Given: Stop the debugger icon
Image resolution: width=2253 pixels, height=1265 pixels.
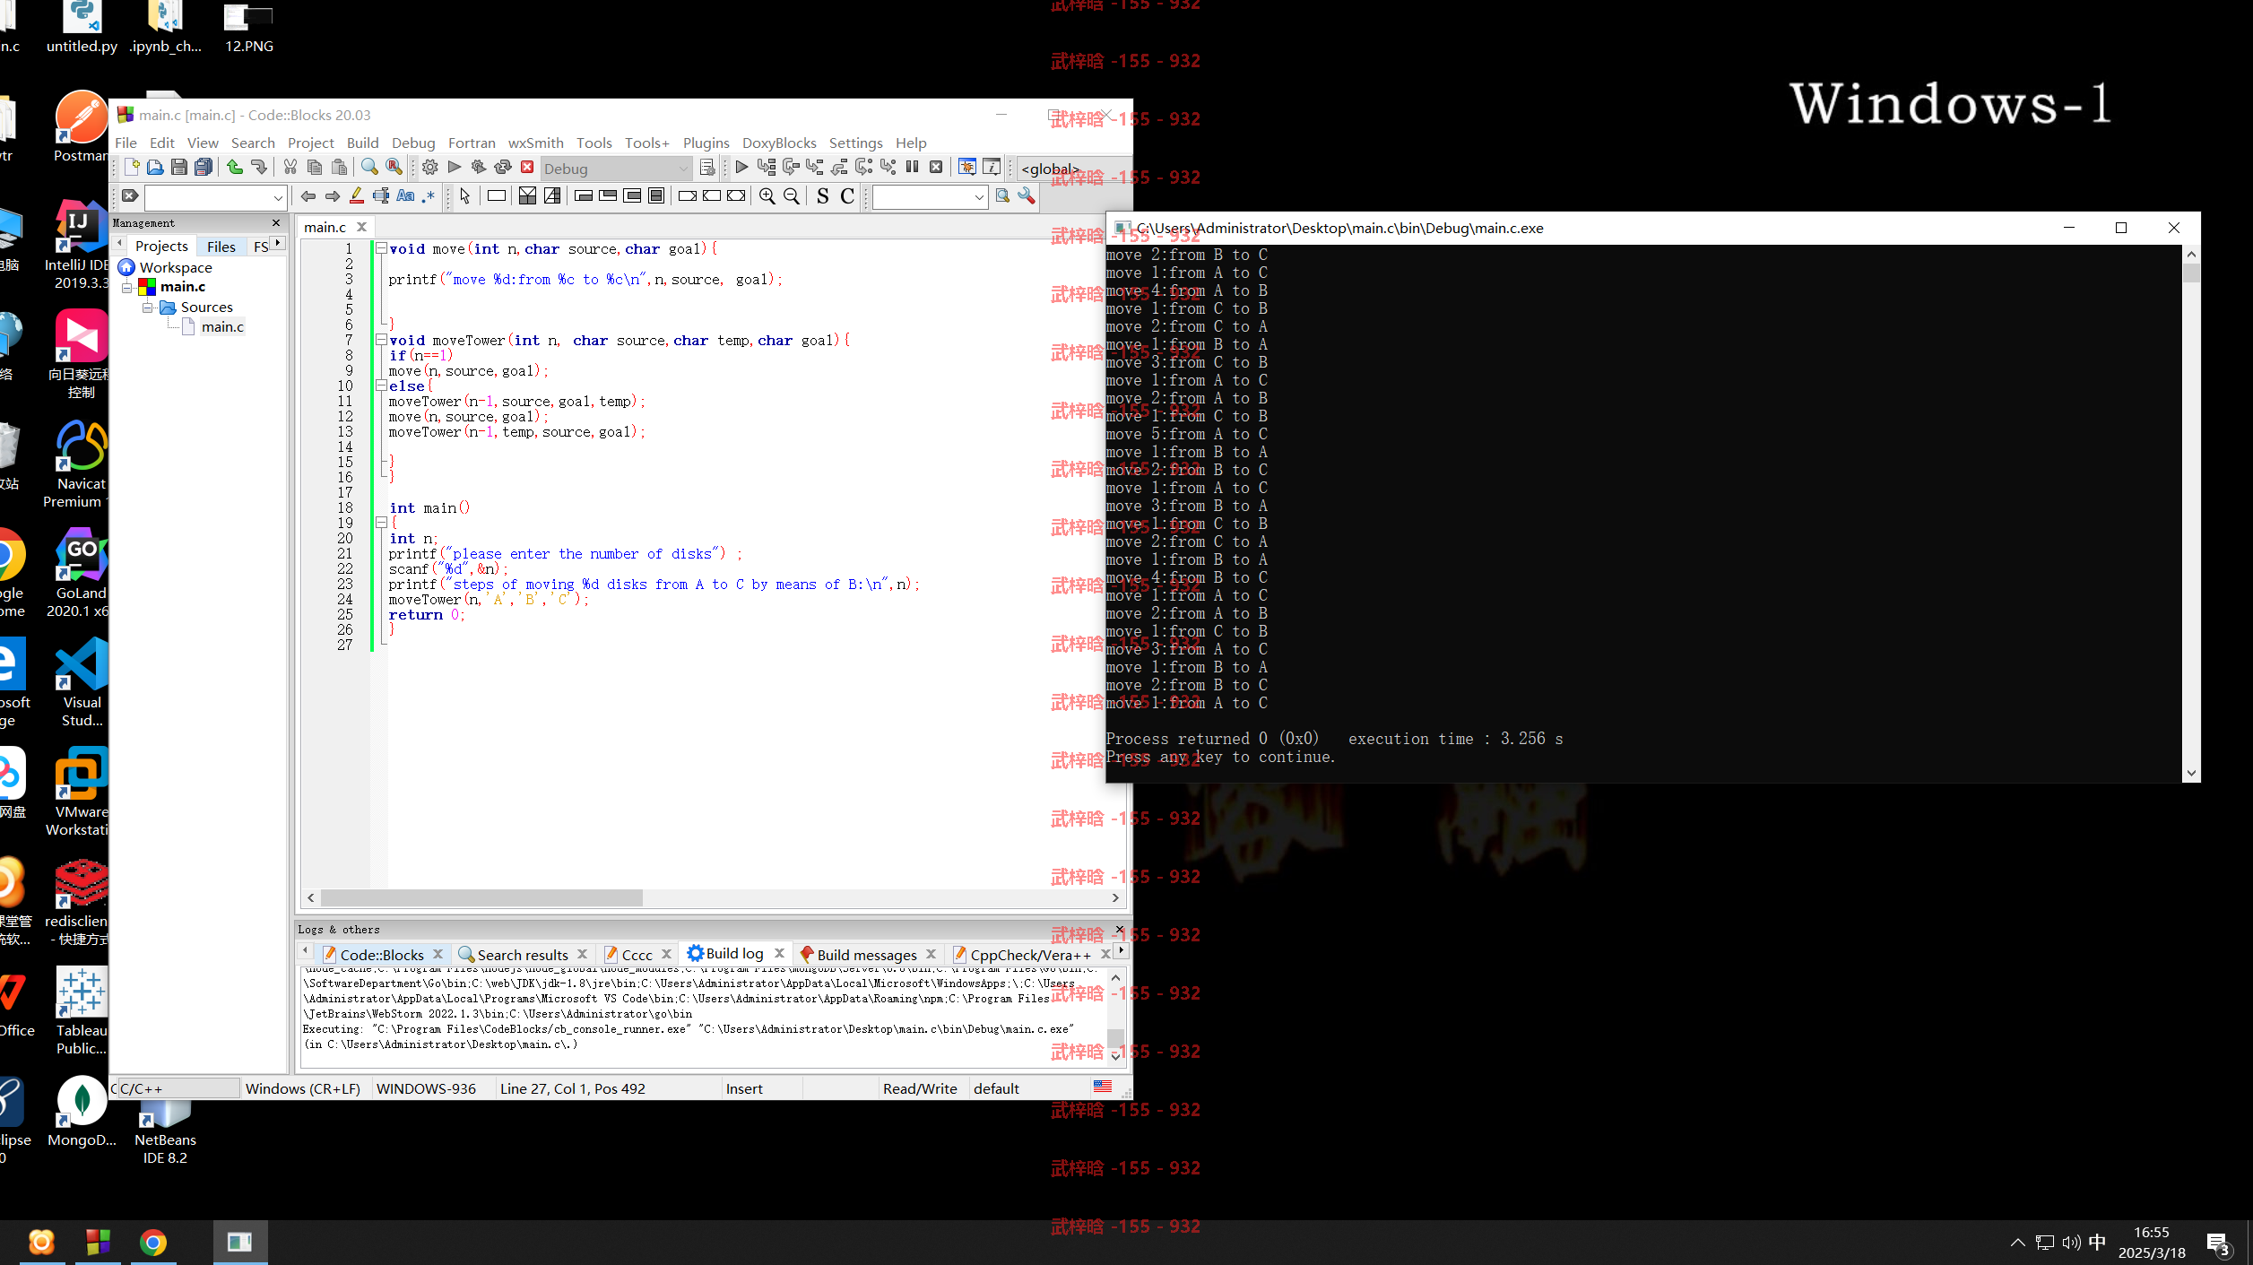Looking at the screenshot, I should (x=936, y=167).
